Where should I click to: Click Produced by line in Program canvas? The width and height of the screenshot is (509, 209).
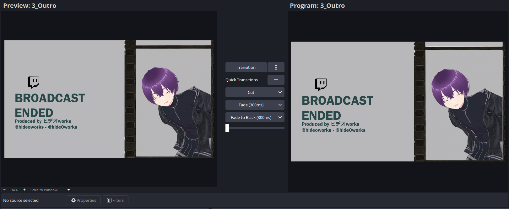(x=330, y=124)
